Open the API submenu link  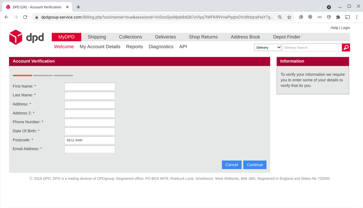(x=183, y=47)
